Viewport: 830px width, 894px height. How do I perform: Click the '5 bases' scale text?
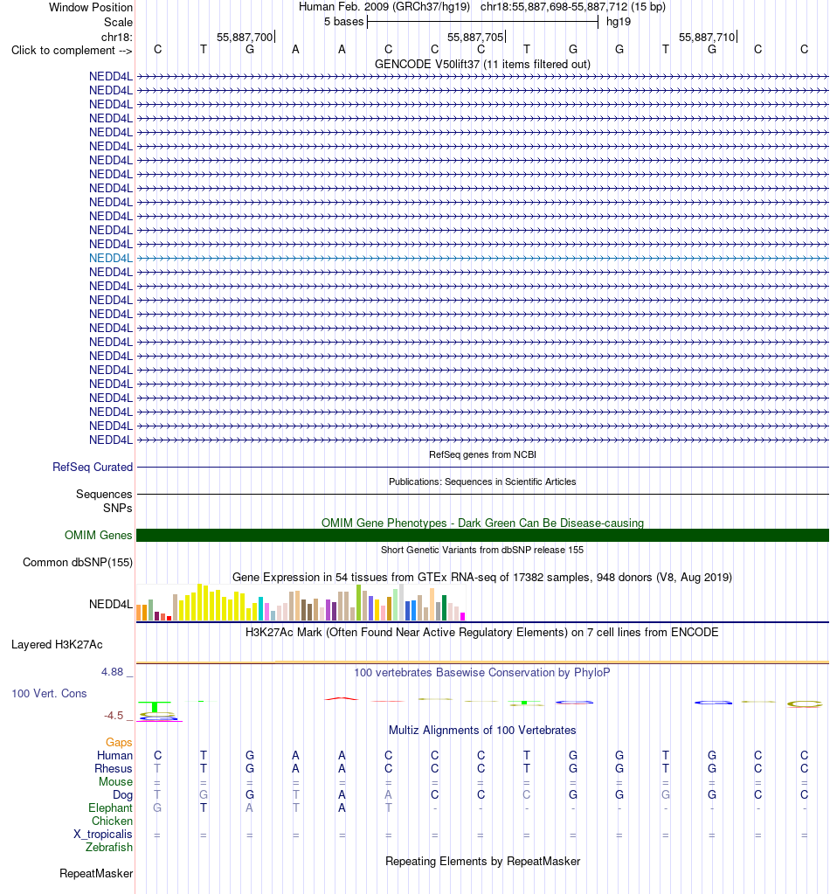coord(343,22)
